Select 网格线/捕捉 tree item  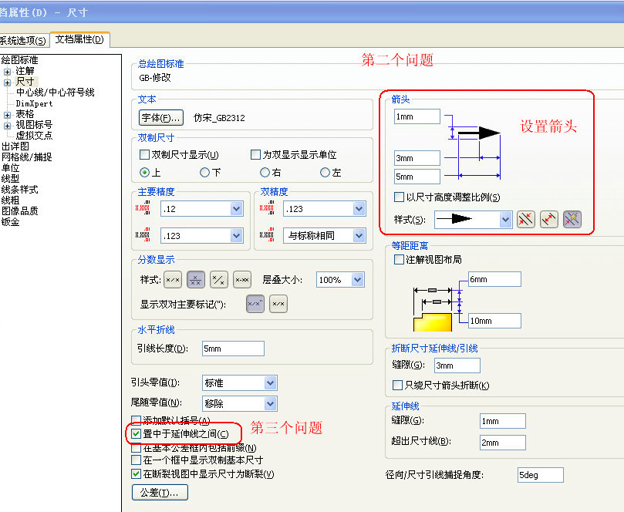pos(27,157)
